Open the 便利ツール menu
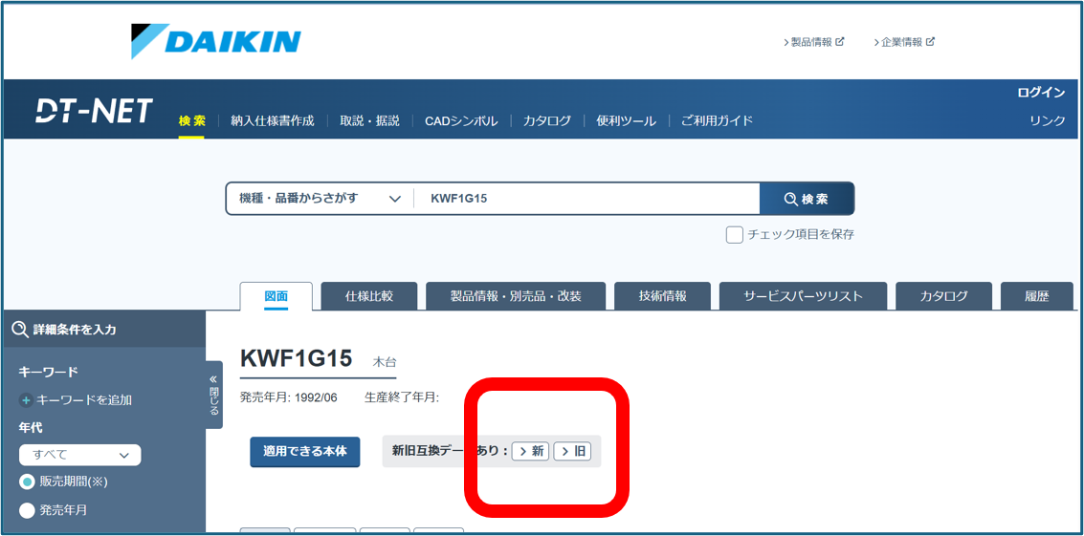1084x536 pixels. click(627, 121)
